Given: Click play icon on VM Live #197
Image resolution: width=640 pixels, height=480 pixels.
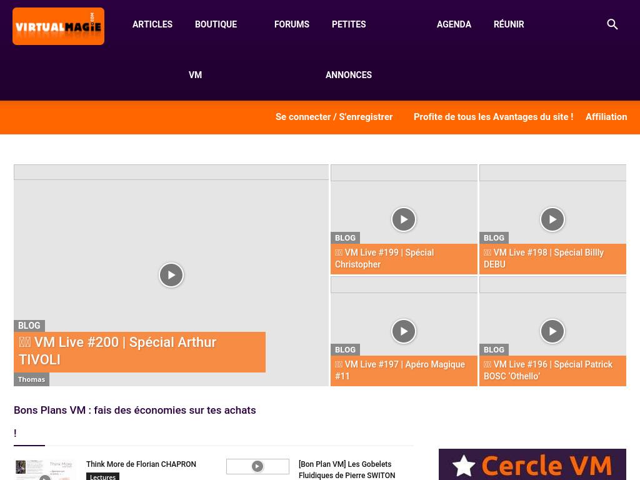Looking at the screenshot, I should point(404,331).
